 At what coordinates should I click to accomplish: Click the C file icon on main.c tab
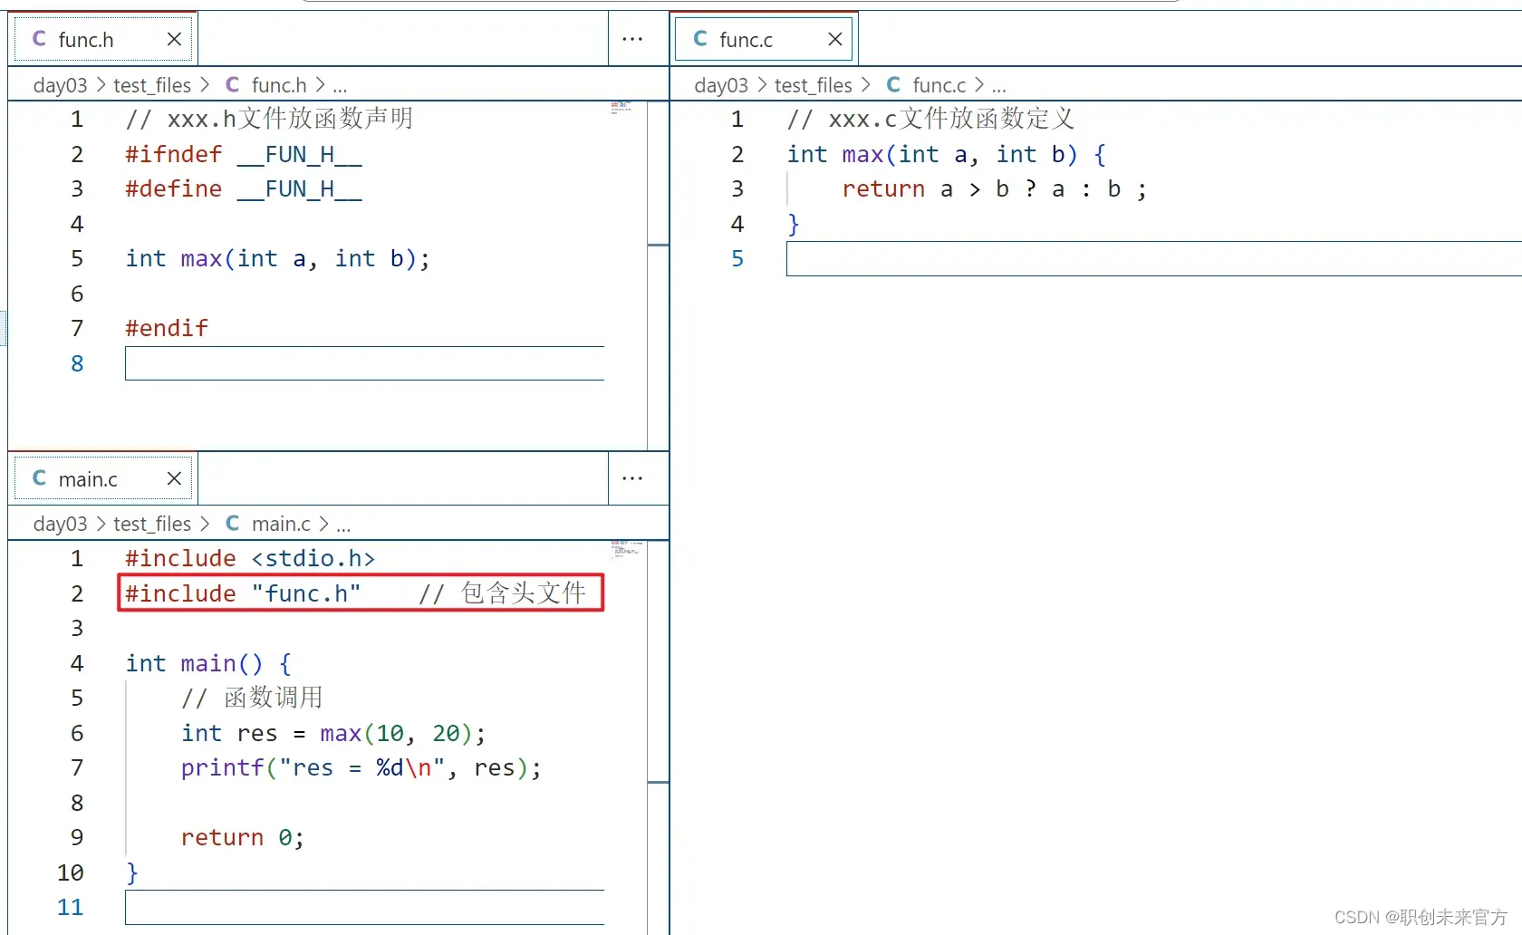39,477
